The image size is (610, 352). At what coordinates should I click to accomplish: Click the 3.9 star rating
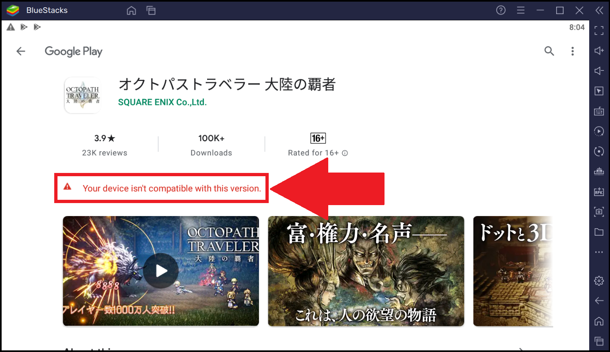point(105,138)
